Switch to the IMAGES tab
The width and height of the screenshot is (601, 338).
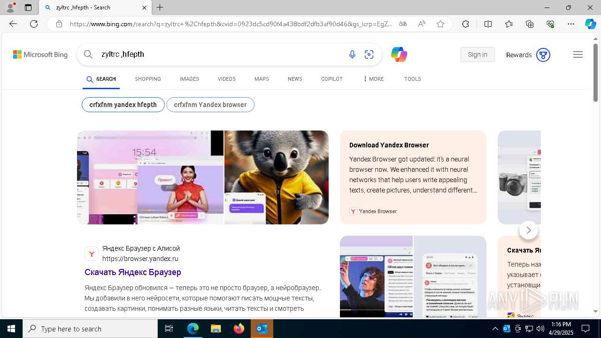tap(189, 79)
